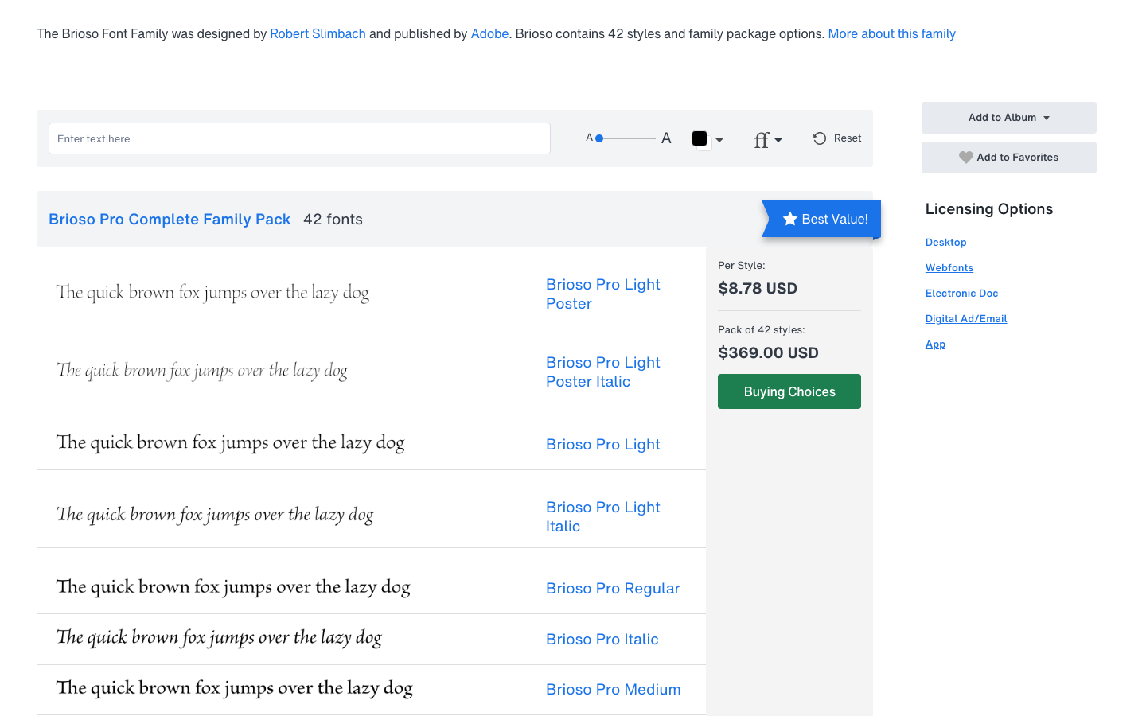Open Brioso Pro Complete Family Pack link
The height and width of the screenshot is (716, 1146).
tap(170, 220)
